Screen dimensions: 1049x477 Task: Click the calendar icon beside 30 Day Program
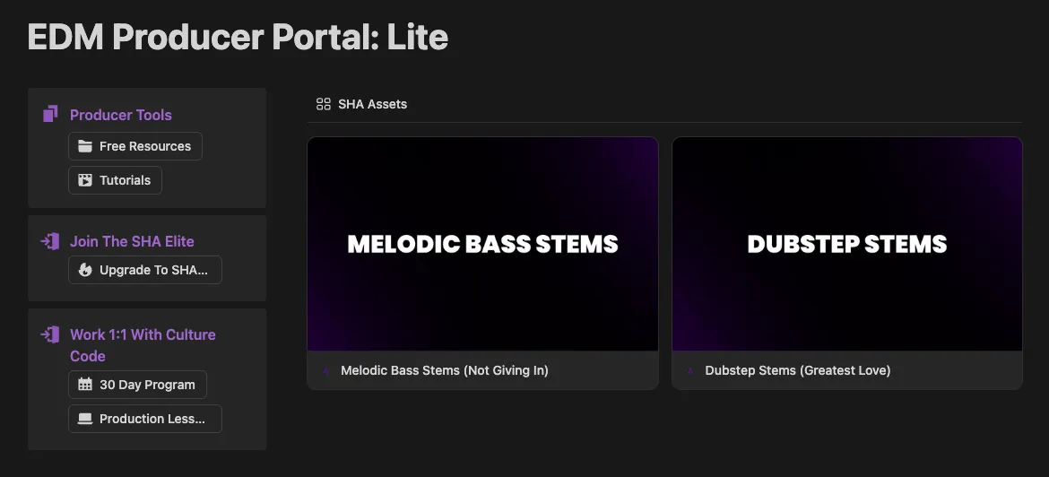point(85,385)
